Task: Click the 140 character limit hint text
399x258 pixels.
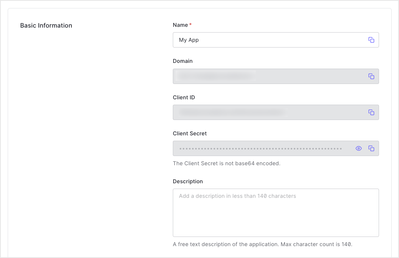Action: [262, 244]
